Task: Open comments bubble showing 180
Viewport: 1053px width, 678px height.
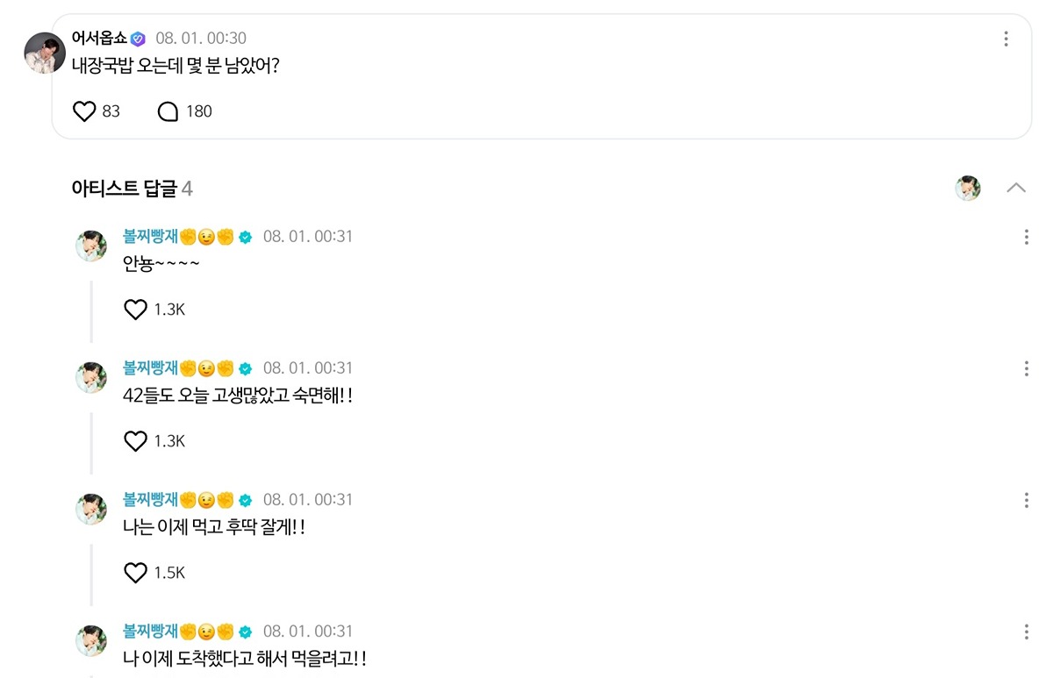Action: [x=168, y=111]
